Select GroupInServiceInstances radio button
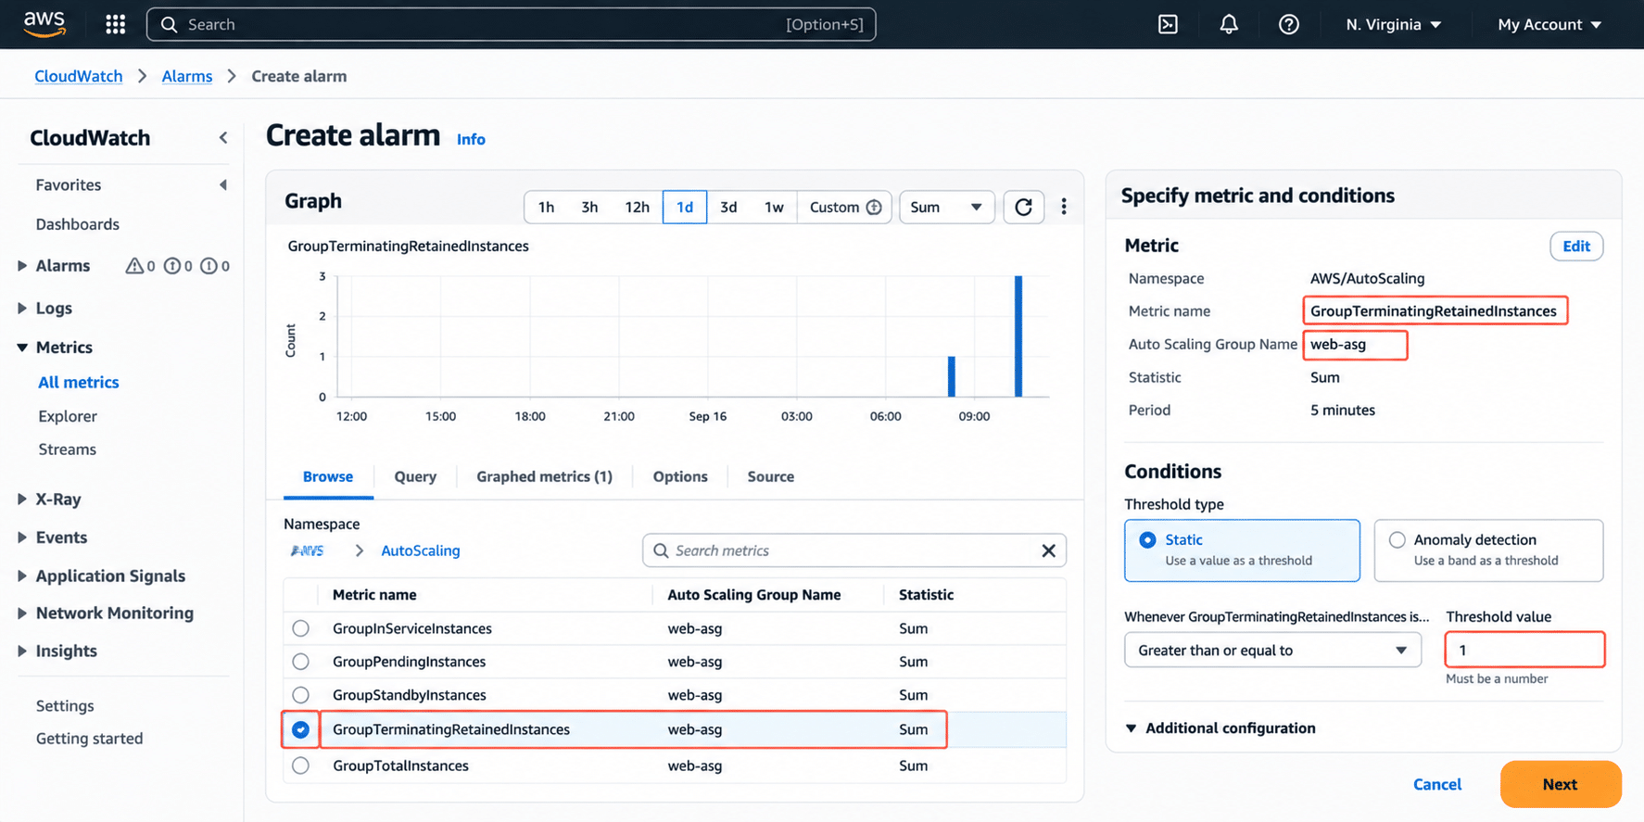This screenshot has height=822, width=1644. 300,628
